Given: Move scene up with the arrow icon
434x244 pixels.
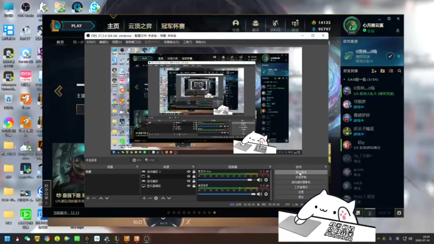Looking at the screenshot, I should pos(101,198).
